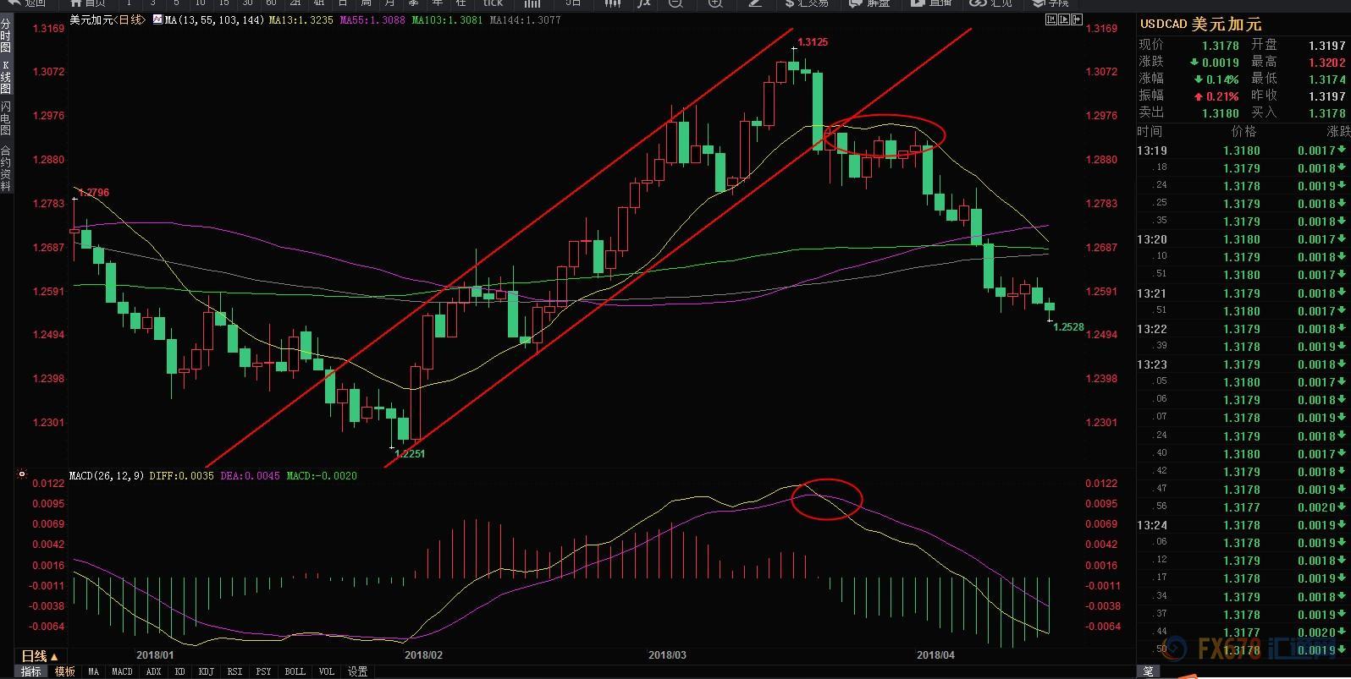The height and width of the screenshot is (679, 1351).
Task: Select the MACD indicator tab at the bottom
Action: click(122, 671)
